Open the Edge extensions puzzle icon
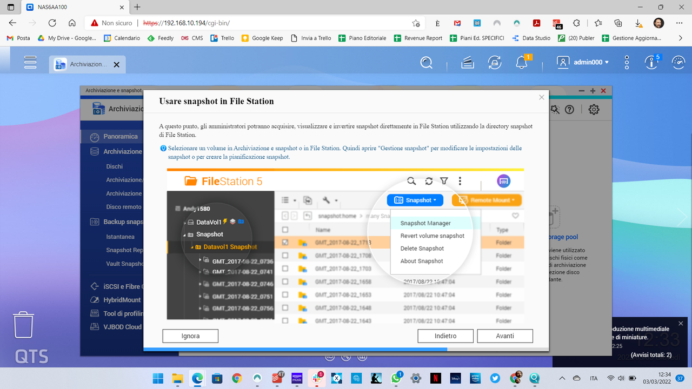692x389 pixels. pyautogui.click(x=576, y=23)
